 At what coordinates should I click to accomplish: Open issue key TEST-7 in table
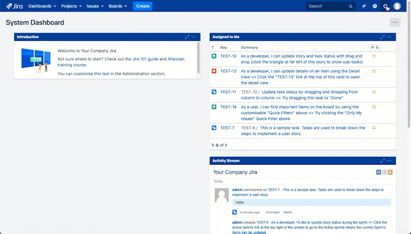pyautogui.click(x=227, y=128)
